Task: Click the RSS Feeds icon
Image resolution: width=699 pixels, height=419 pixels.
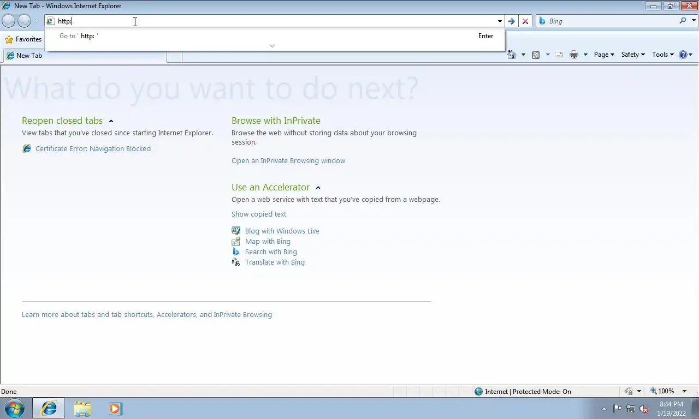Action: [x=536, y=55]
